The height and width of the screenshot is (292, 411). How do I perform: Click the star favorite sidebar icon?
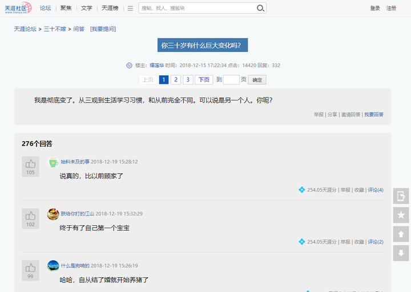click(401, 215)
